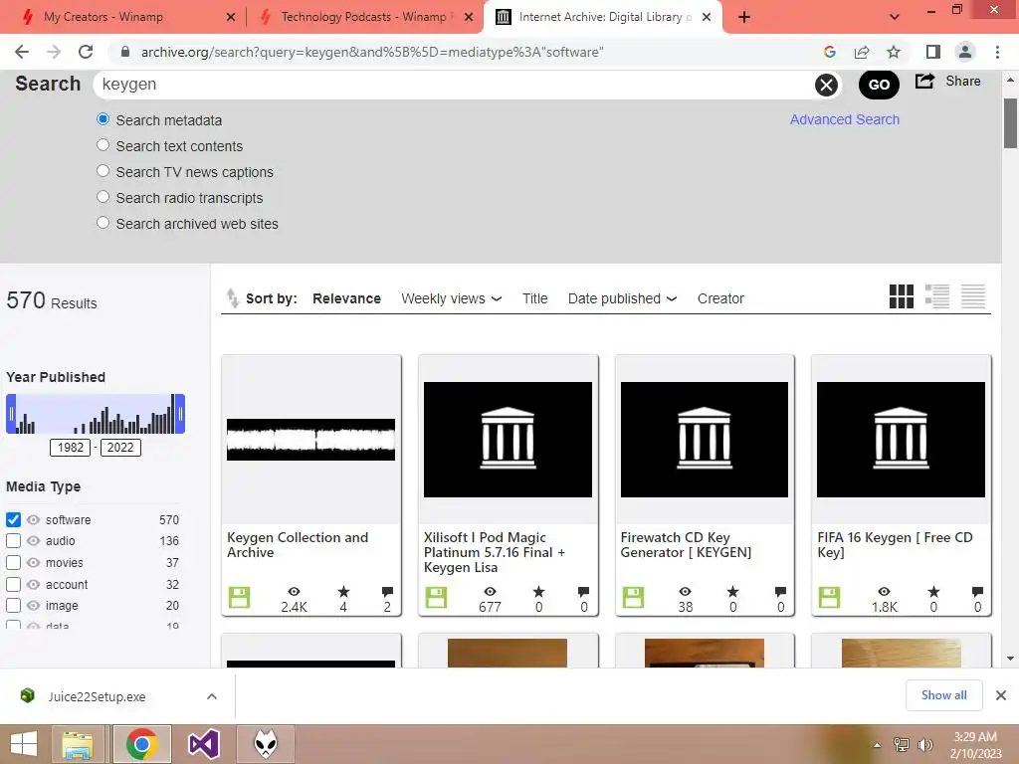Image resolution: width=1019 pixels, height=764 pixels.
Task: Open Chrome tab search dropdown arrow
Action: [x=895, y=17]
